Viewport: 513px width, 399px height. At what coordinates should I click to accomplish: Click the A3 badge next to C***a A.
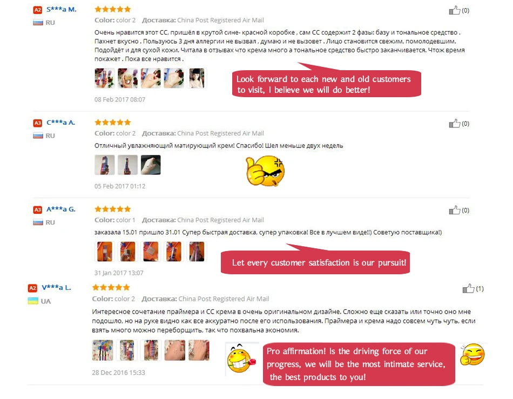pos(38,123)
